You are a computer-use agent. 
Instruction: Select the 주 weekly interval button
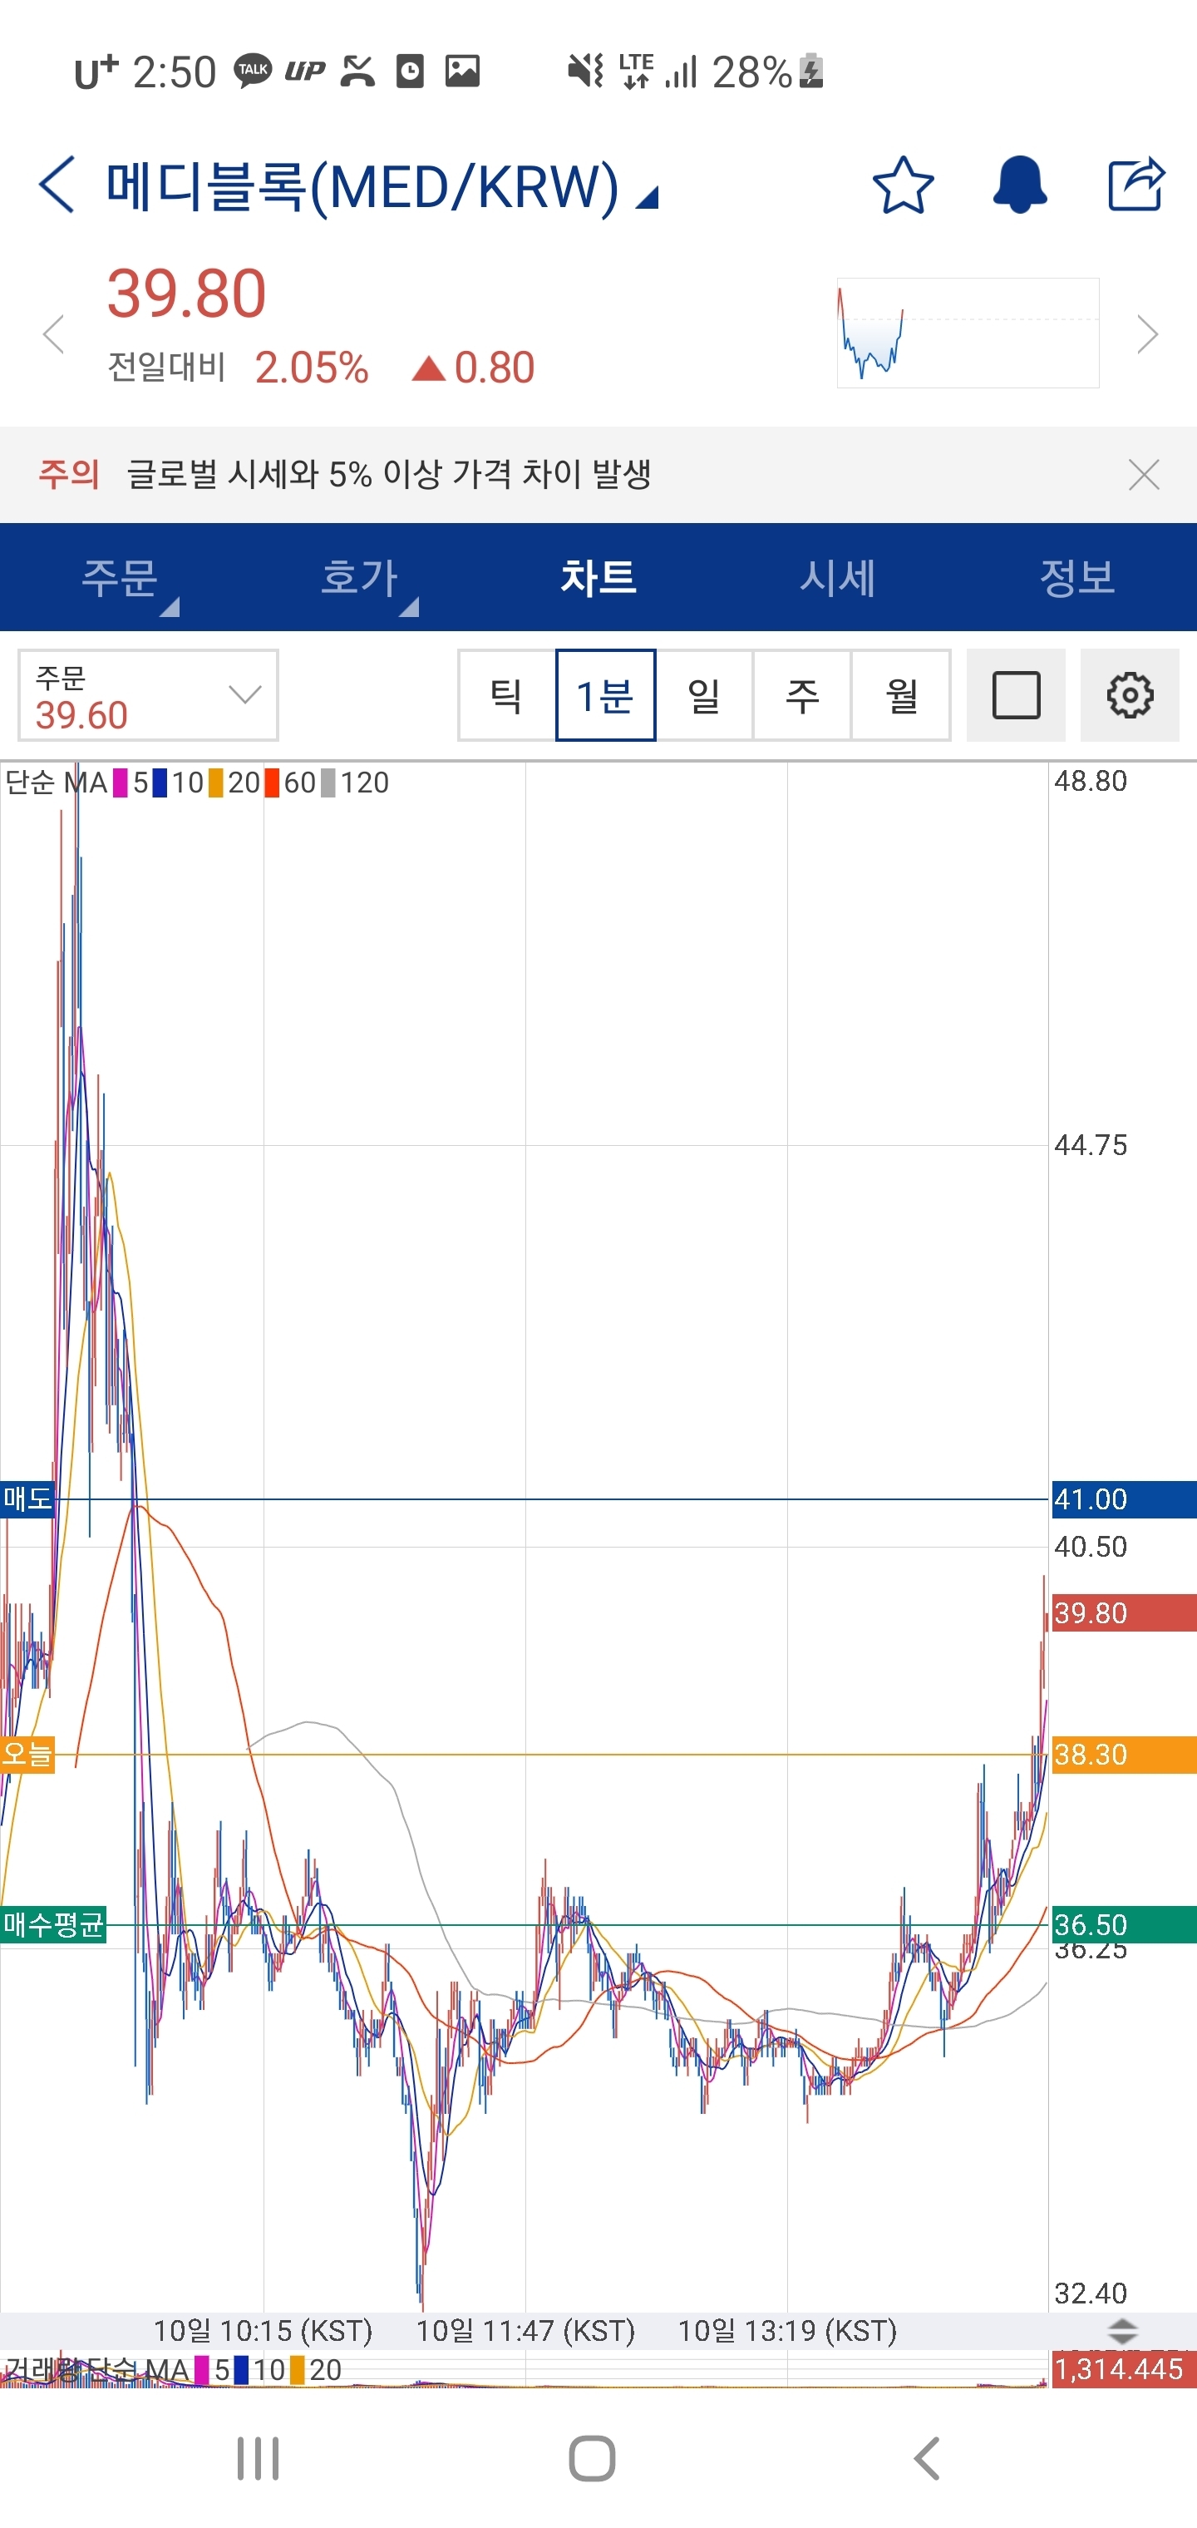tap(801, 696)
